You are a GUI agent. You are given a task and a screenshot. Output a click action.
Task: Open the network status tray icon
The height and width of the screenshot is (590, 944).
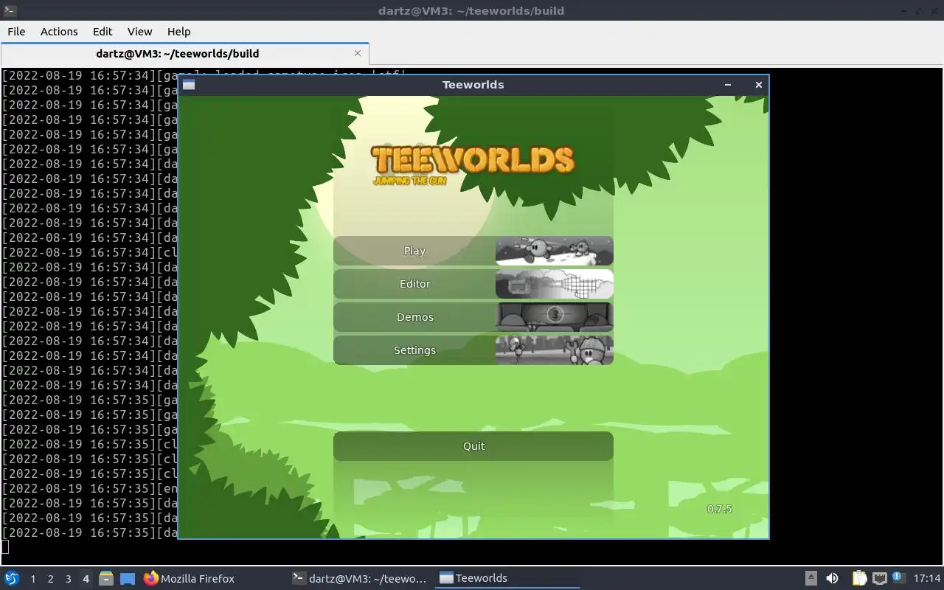[x=879, y=578]
